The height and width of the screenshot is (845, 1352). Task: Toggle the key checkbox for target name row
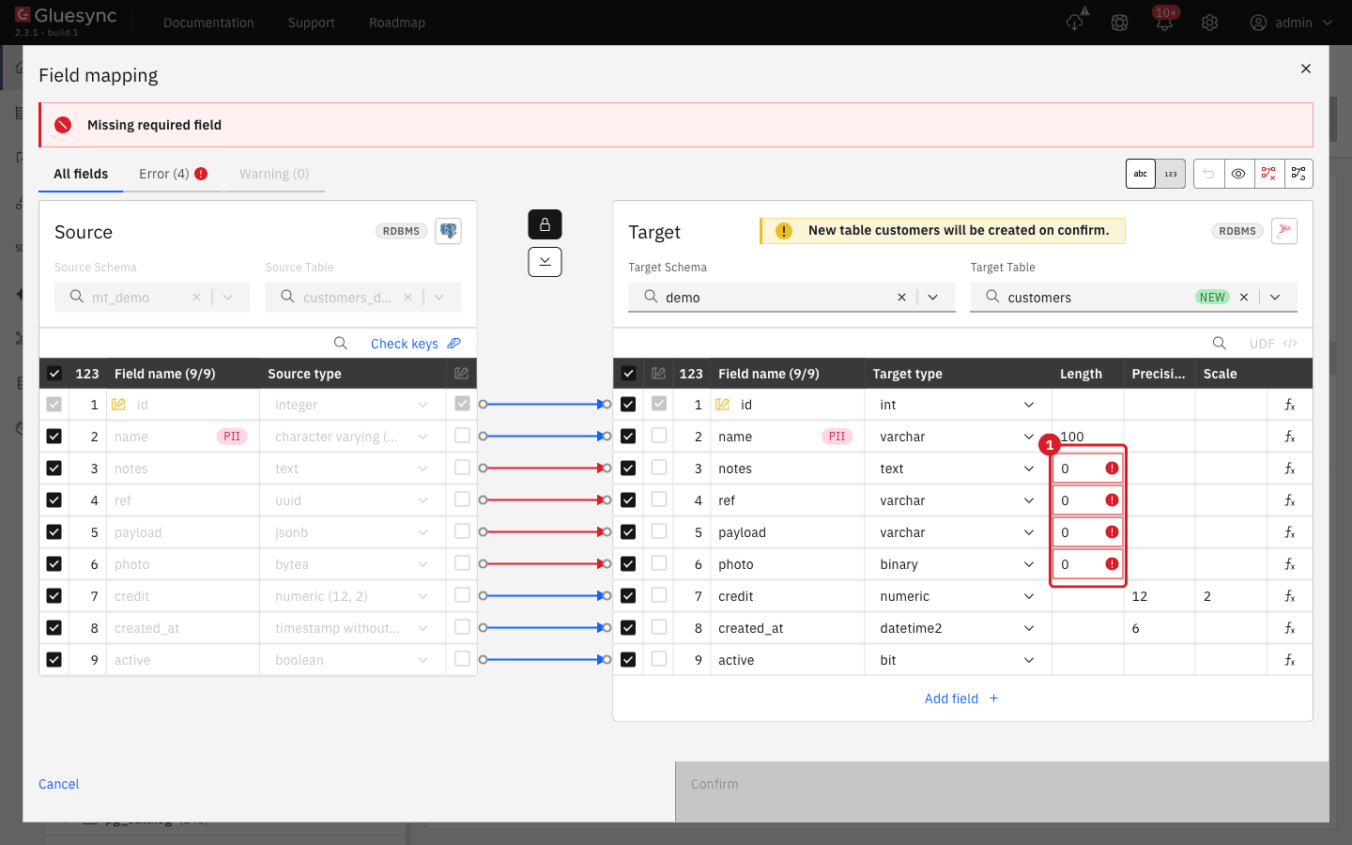(x=659, y=436)
